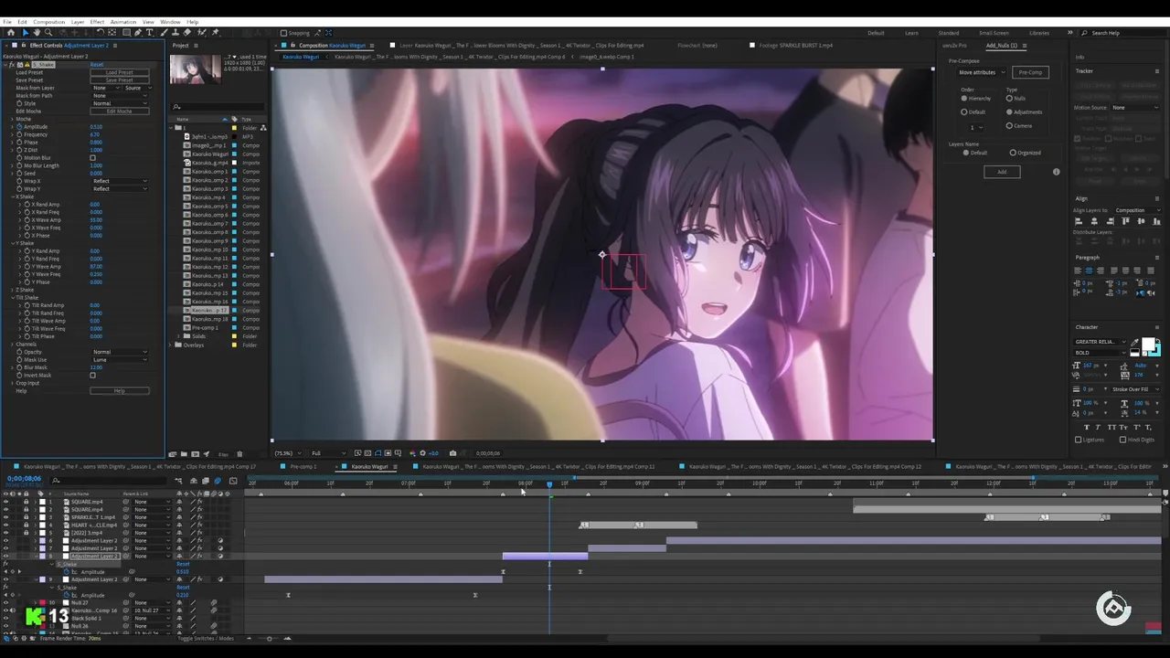Click the cyan stroke color swatch
This screenshot has width=1170, height=658.
pyautogui.click(x=1156, y=353)
